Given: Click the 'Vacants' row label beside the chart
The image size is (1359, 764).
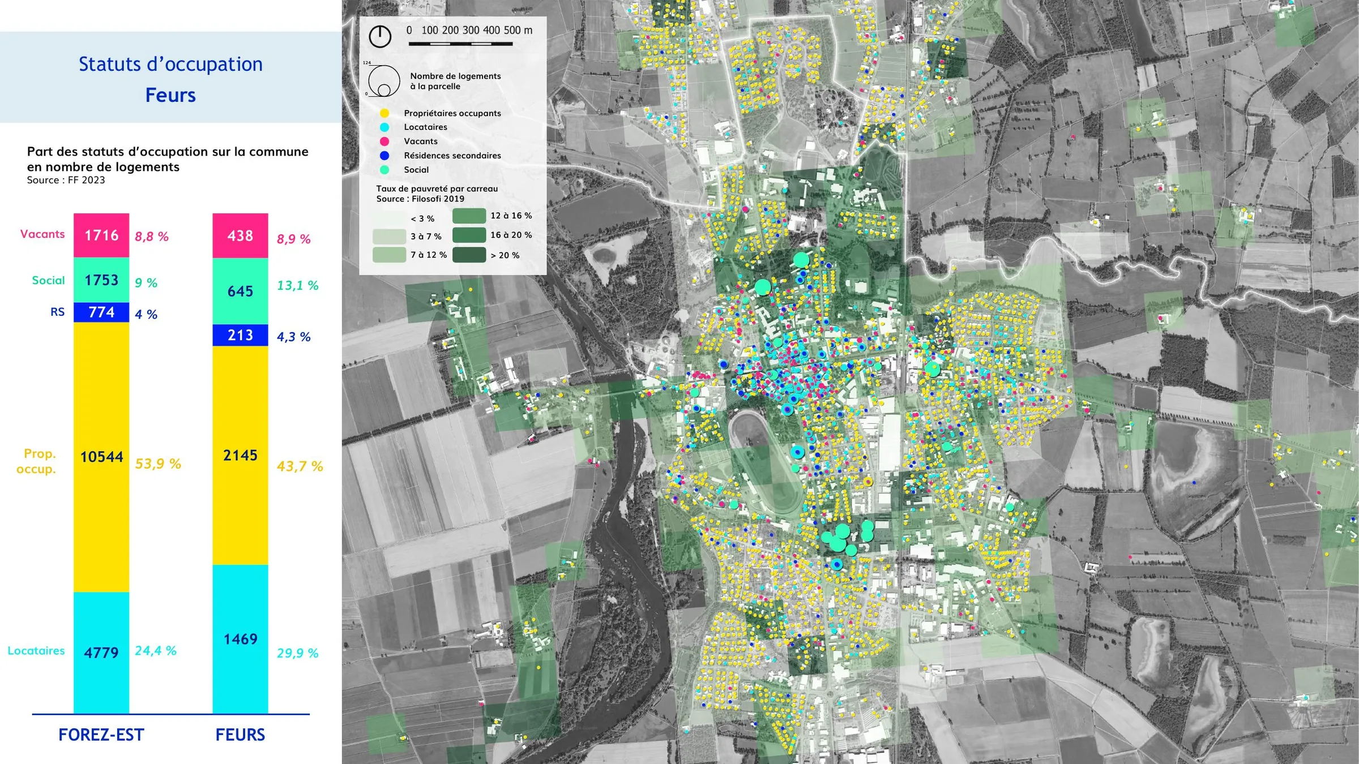Looking at the screenshot, I should (x=42, y=234).
